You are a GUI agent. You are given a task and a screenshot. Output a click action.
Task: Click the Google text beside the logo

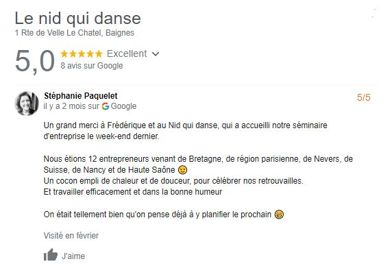[123, 106]
